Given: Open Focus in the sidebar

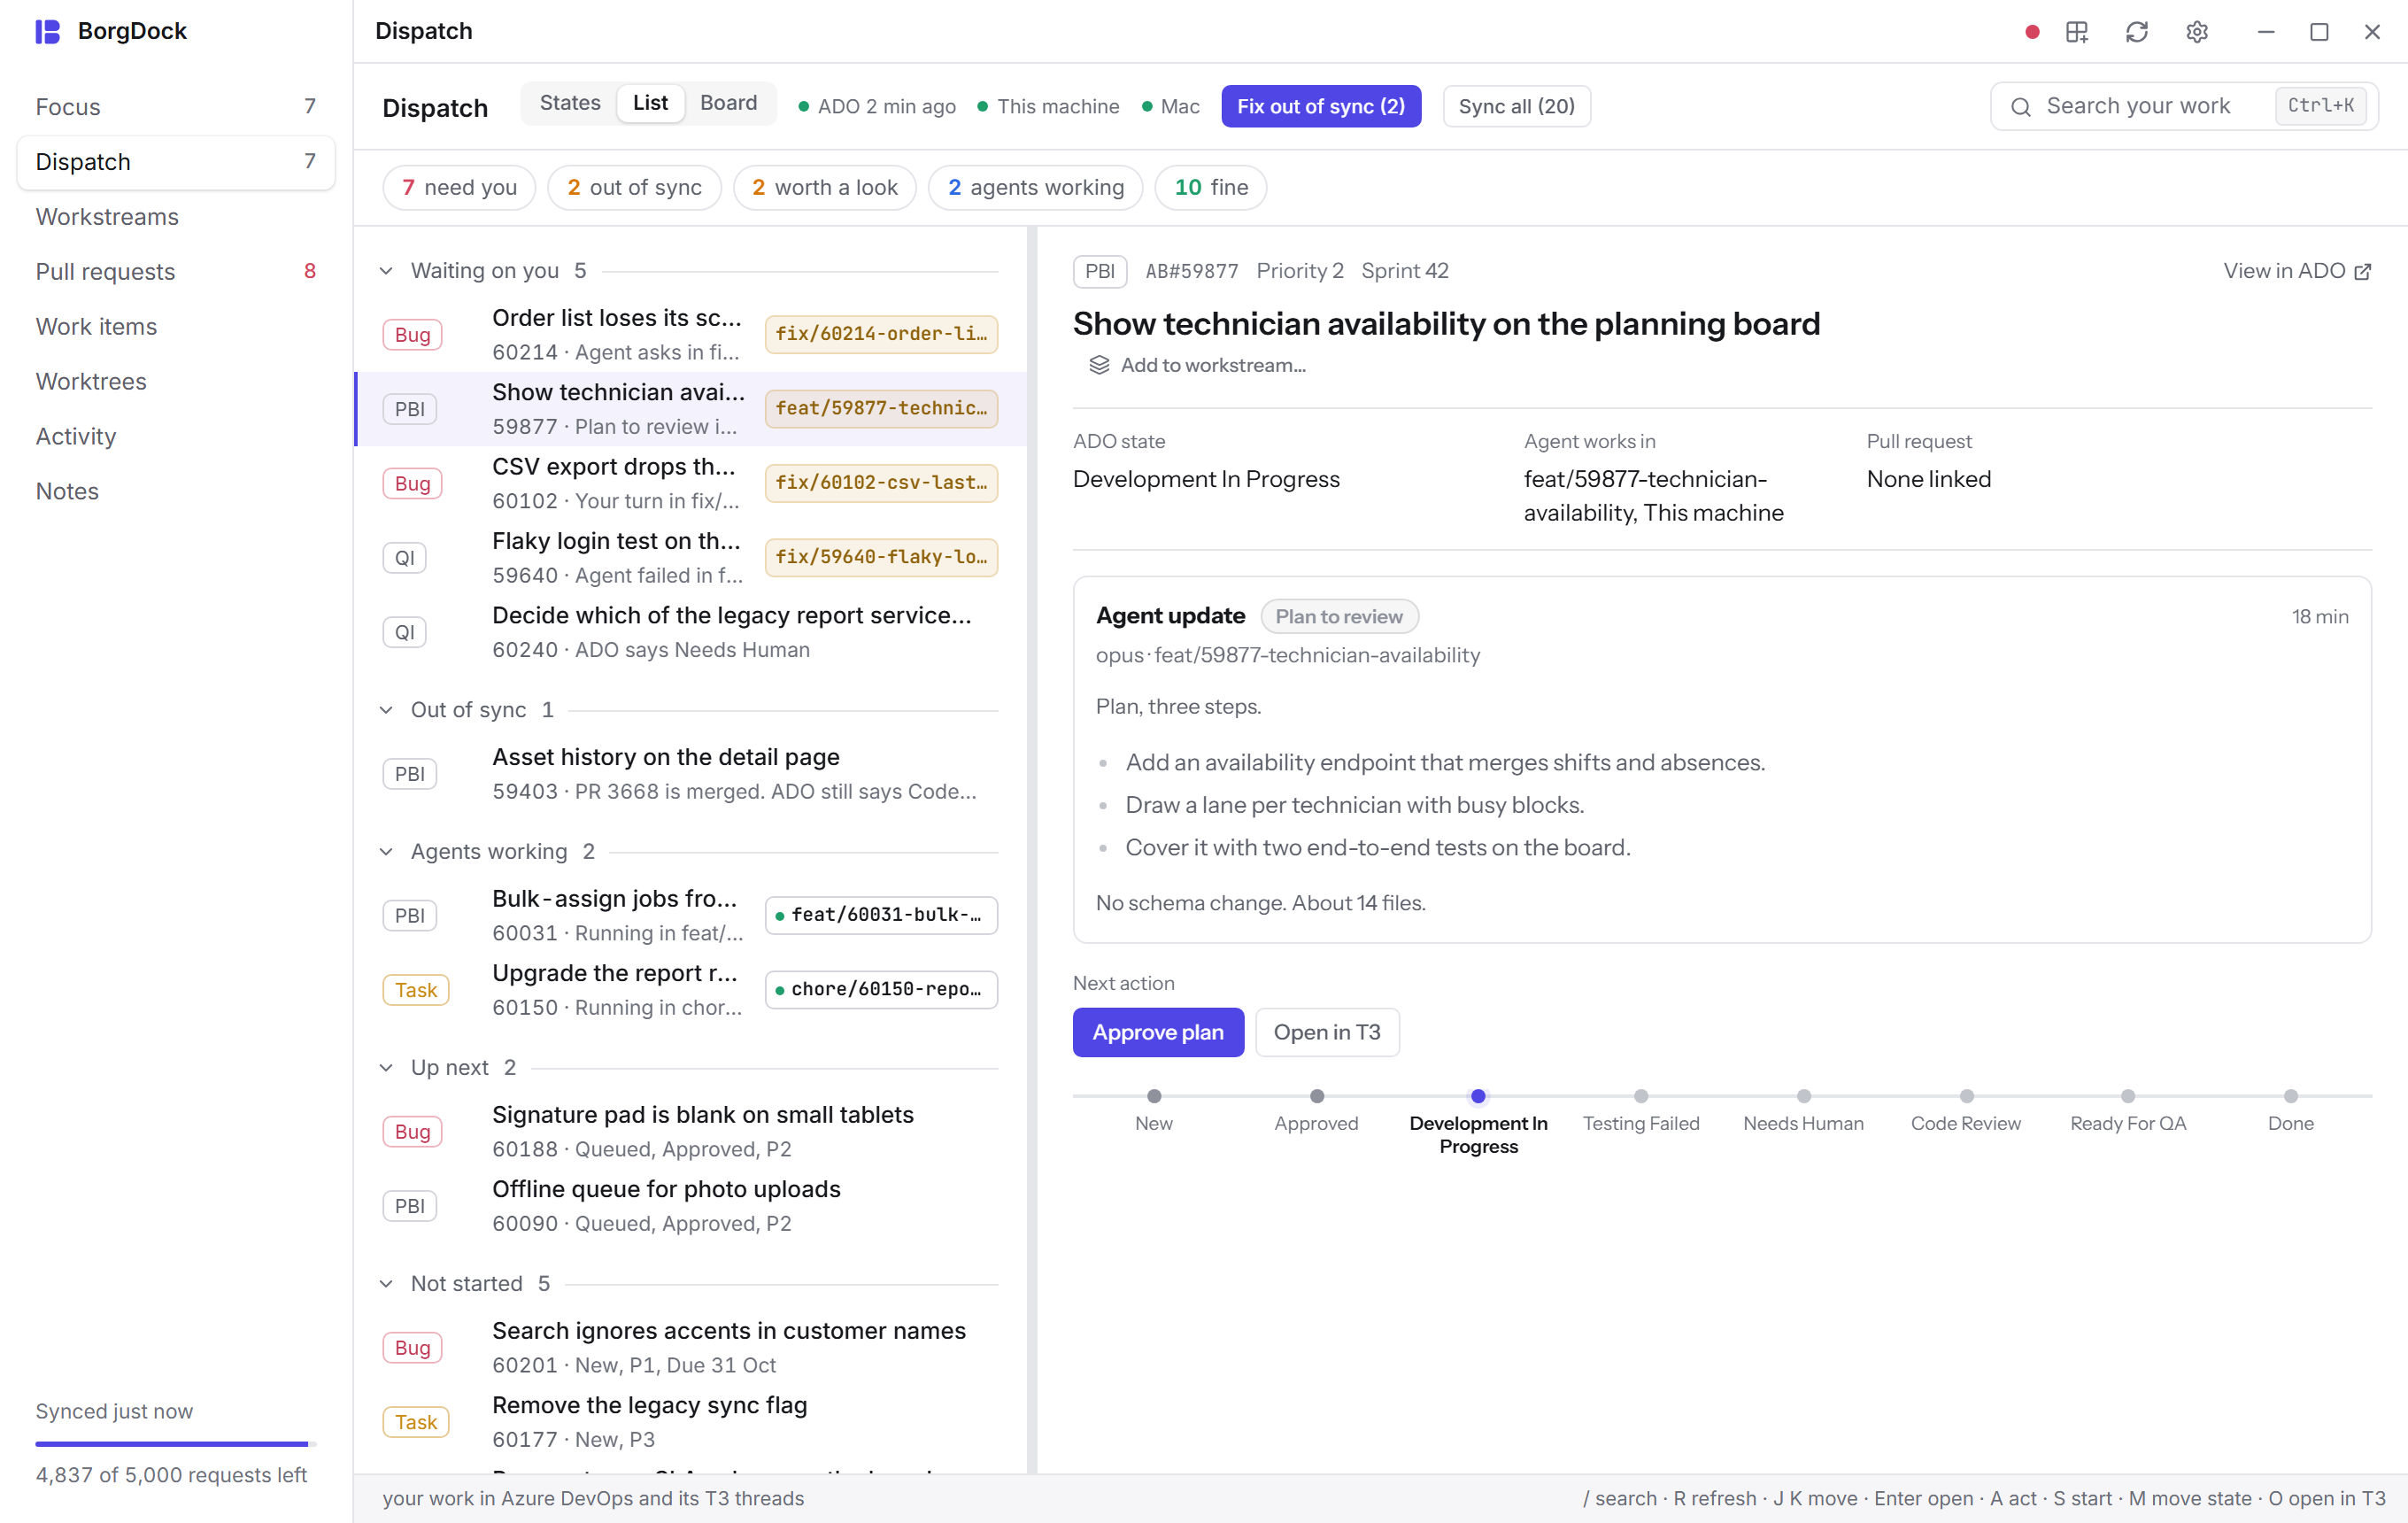Looking at the screenshot, I should click(x=176, y=107).
